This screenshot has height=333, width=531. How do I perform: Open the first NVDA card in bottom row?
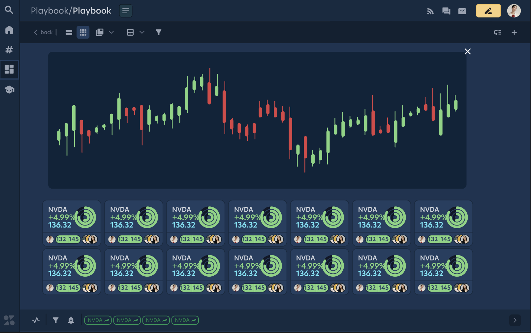[x=72, y=272]
